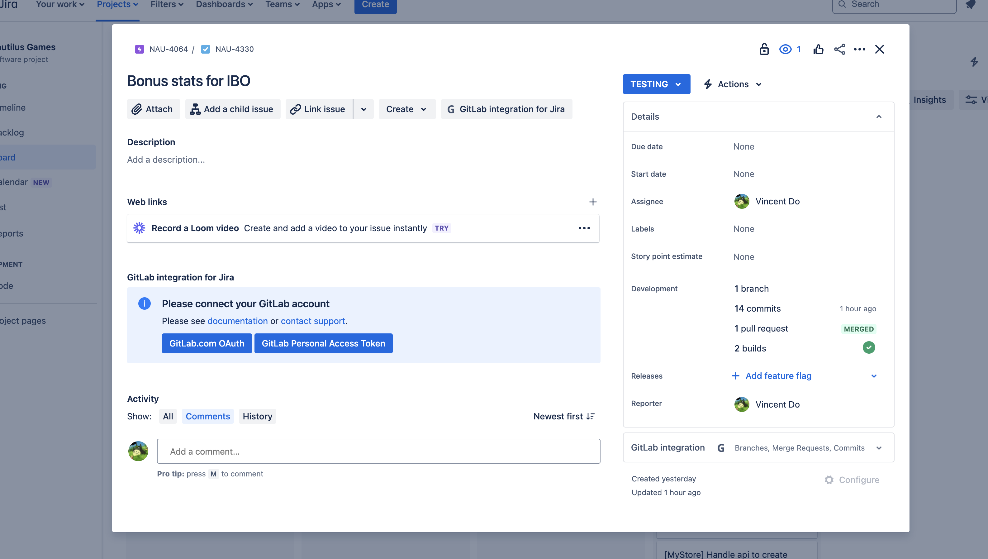The height and width of the screenshot is (559, 988).
Task: Click the issue restriction lock icon
Action: (764, 49)
